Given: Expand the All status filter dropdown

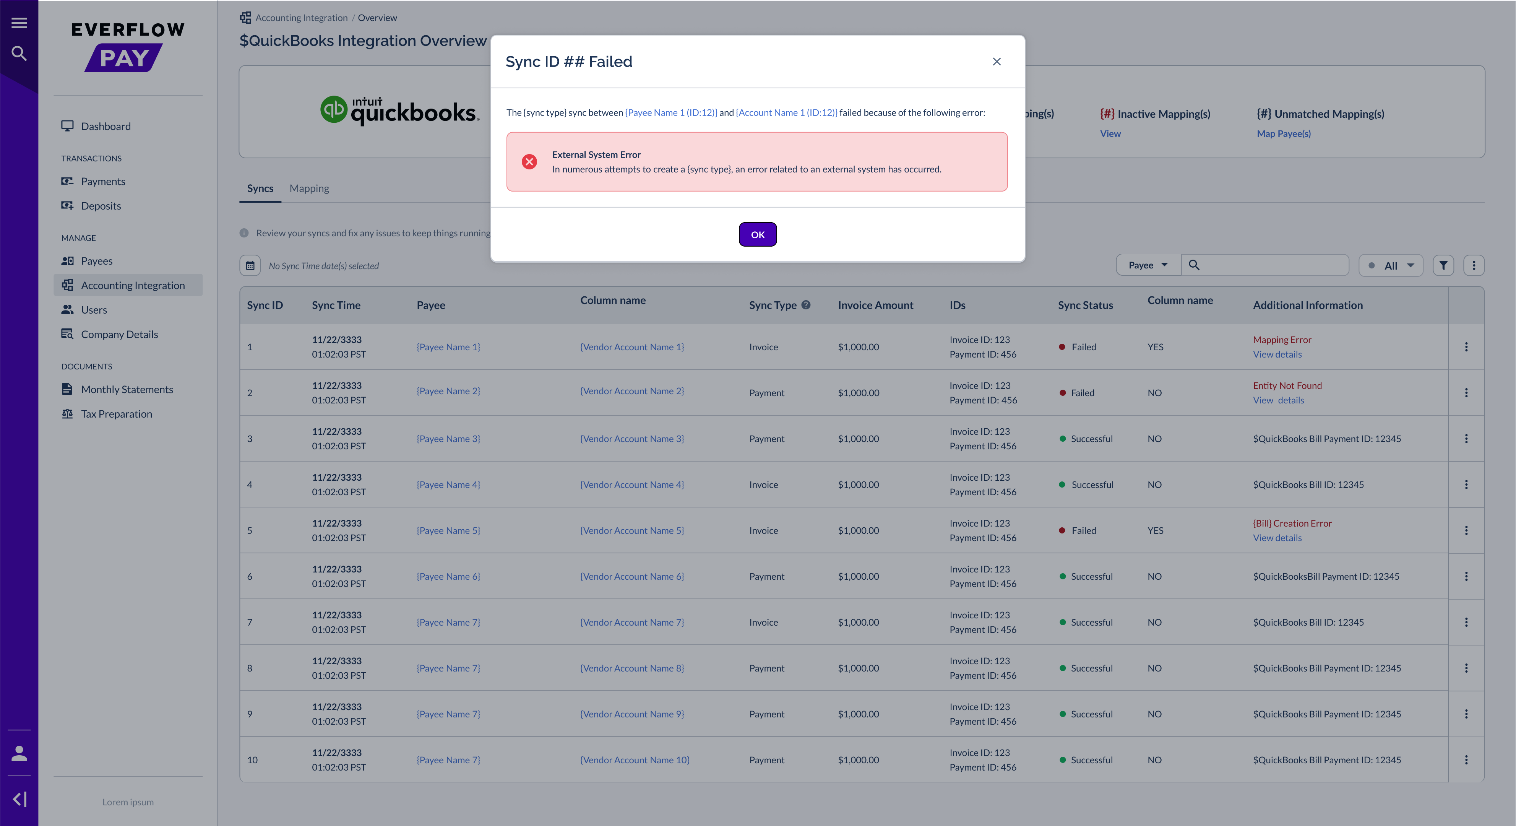Looking at the screenshot, I should tap(1410, 265).
